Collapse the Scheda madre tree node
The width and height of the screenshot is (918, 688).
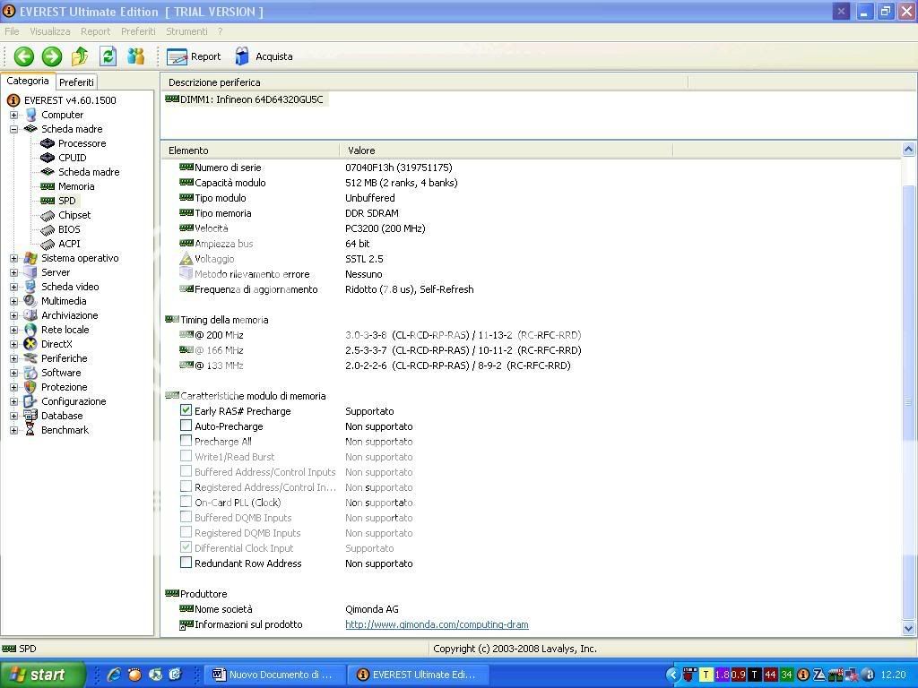(14, 129)
